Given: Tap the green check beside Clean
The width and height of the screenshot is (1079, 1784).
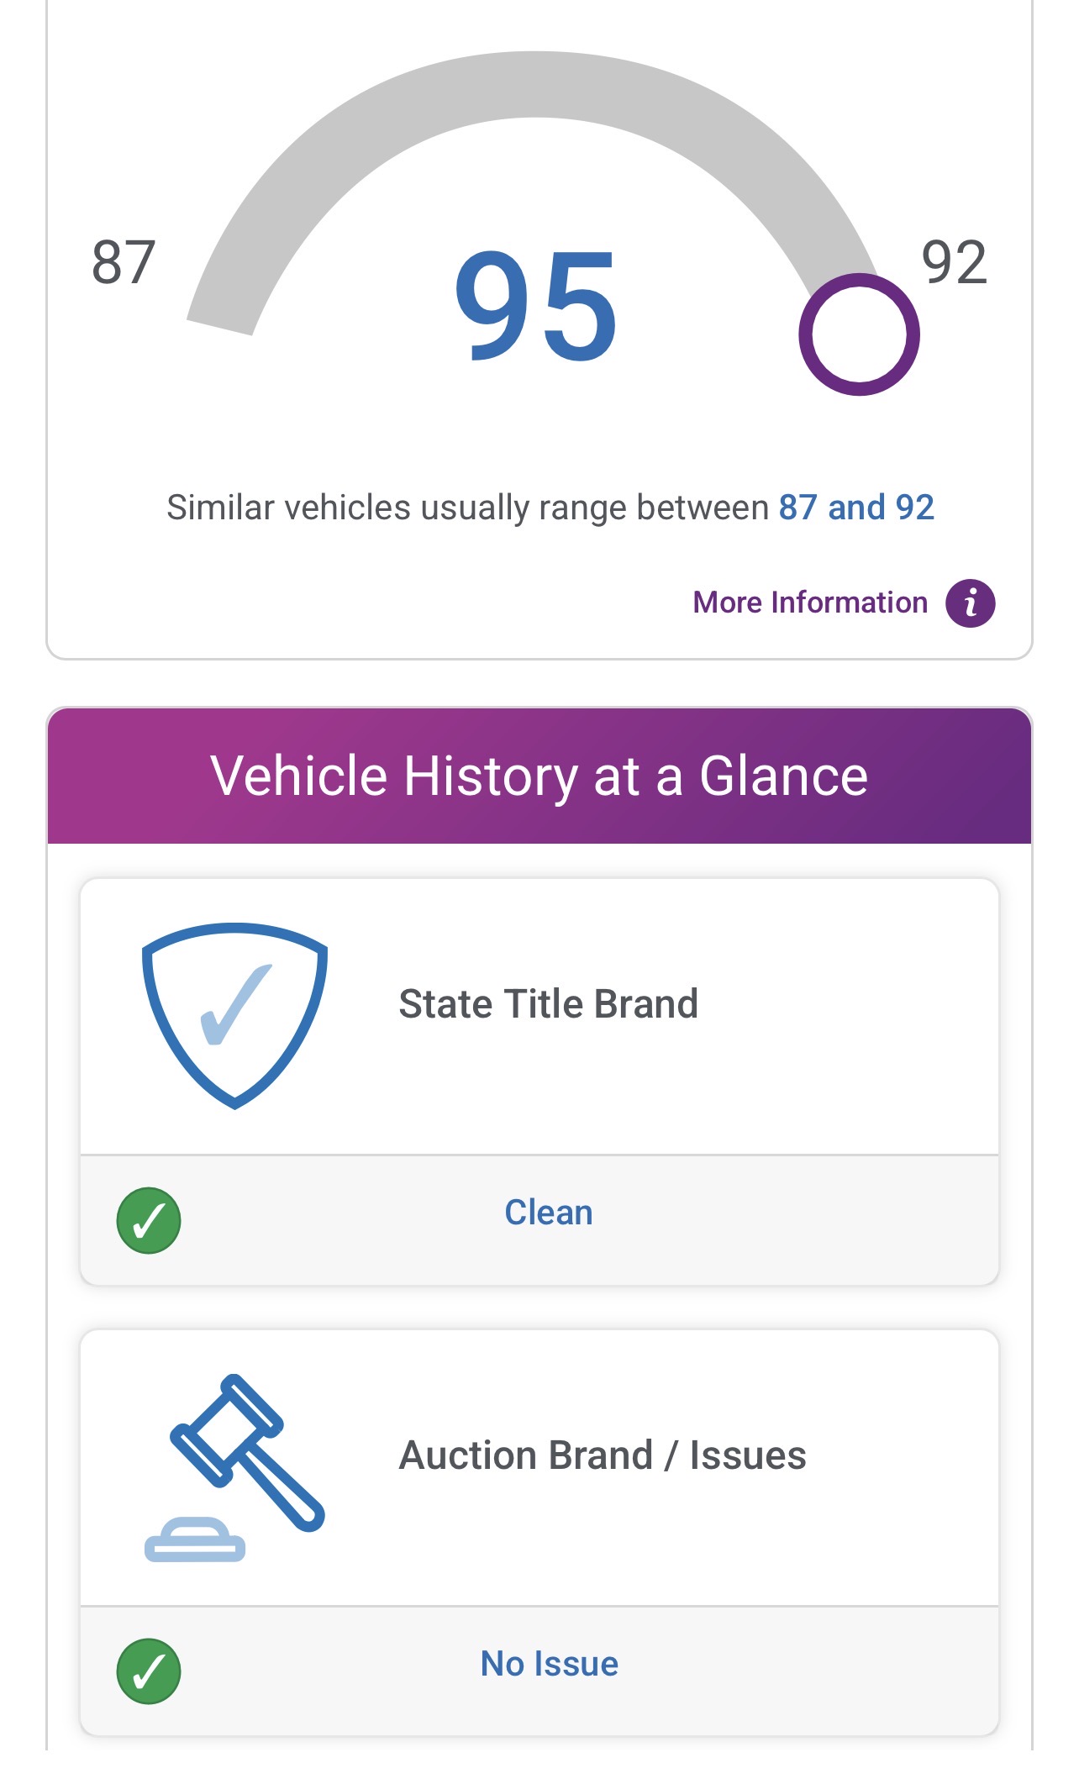Looking at the screenshot, I should pos(149,1220).
